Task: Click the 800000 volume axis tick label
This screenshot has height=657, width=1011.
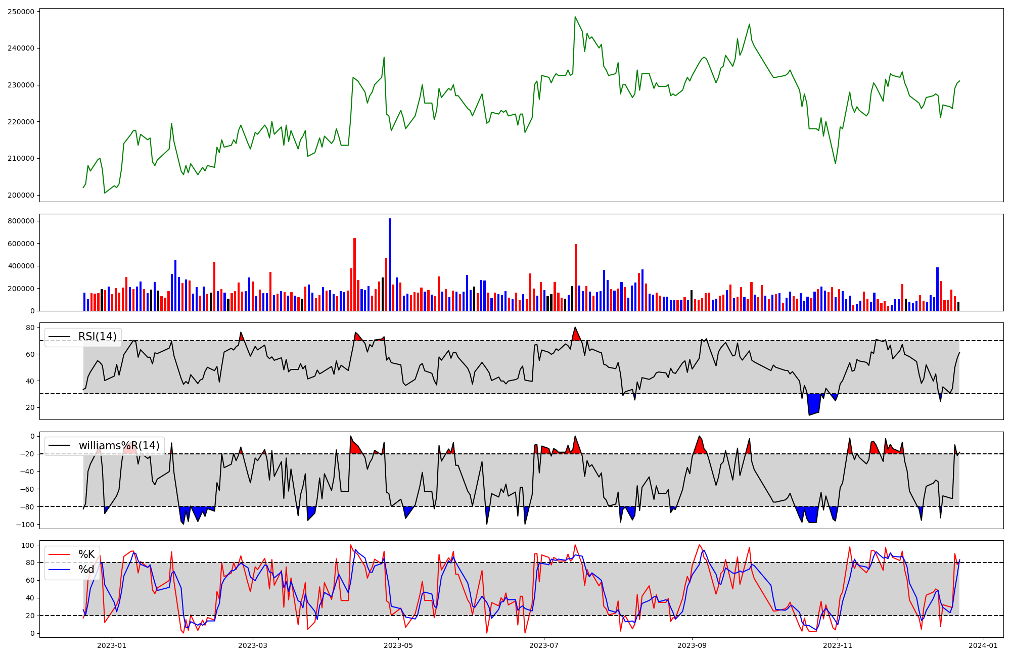Action: 21,221
